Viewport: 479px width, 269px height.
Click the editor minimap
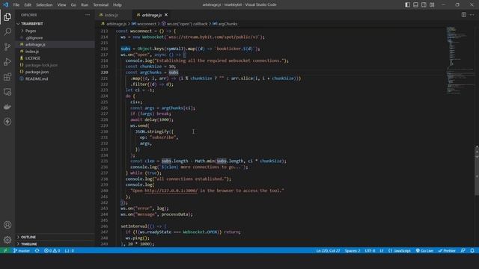coord(461,61)
